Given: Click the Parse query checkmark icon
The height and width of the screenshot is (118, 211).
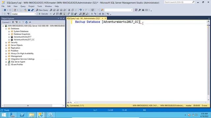Looking at the screenshot, I should [x=54, y=14].
